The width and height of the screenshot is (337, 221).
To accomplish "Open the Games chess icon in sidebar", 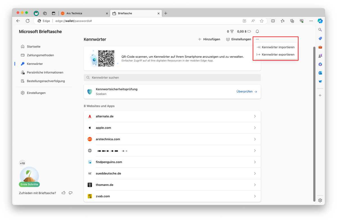I will coord(320,56).
